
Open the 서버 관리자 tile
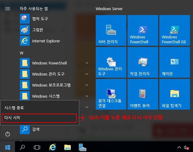click(111, 30)
